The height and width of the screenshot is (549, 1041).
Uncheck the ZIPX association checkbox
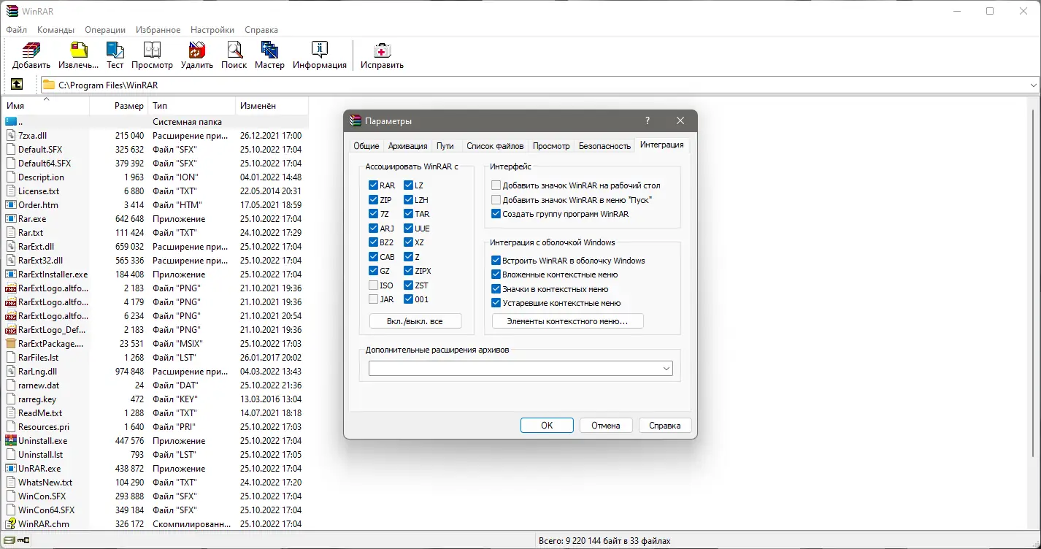click(408, 271)
